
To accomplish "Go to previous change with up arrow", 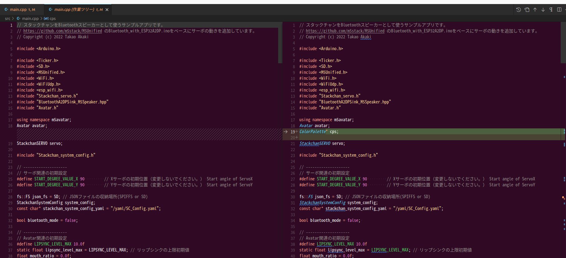I will tap(535, 10).
